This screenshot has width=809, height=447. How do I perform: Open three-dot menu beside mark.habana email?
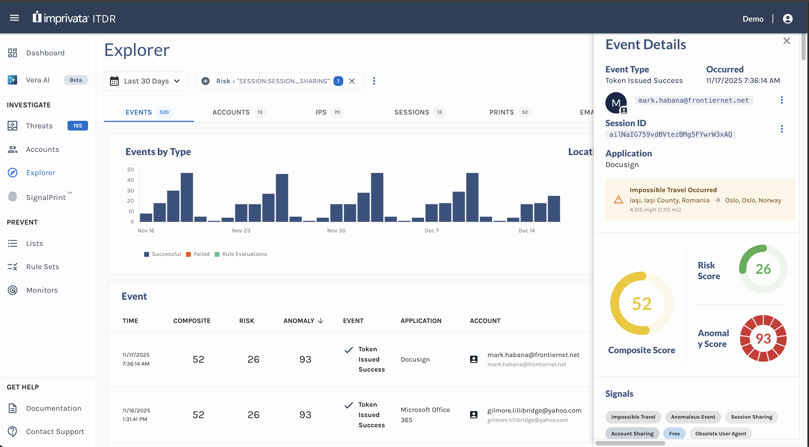tap(781, 100)
